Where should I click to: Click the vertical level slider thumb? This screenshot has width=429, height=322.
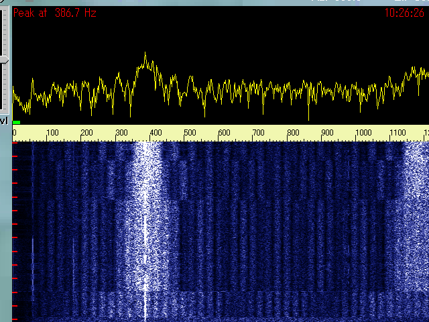pos(5,60)
